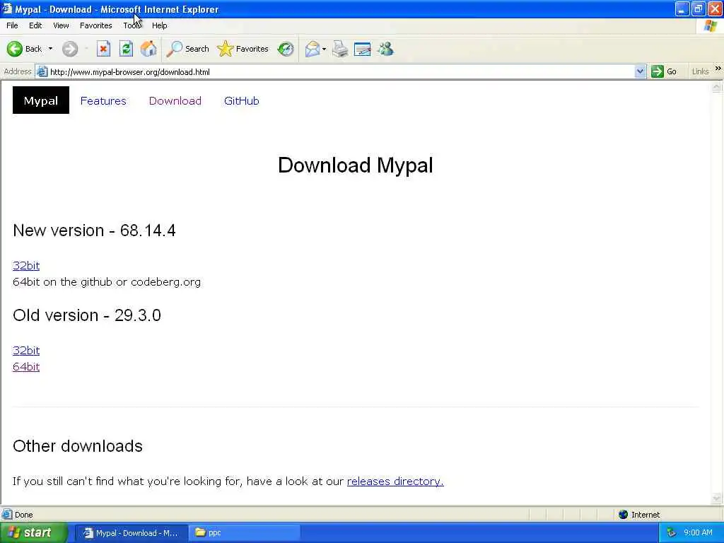Click the Other downloads heading
This screenshot has height=543, width=724.
(x=78, y=446)
